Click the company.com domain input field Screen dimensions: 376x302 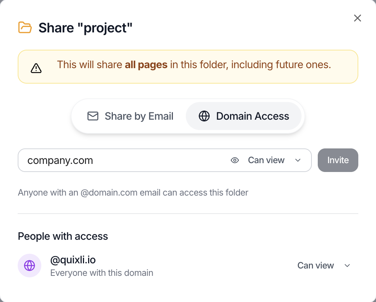tap(111, 160)
